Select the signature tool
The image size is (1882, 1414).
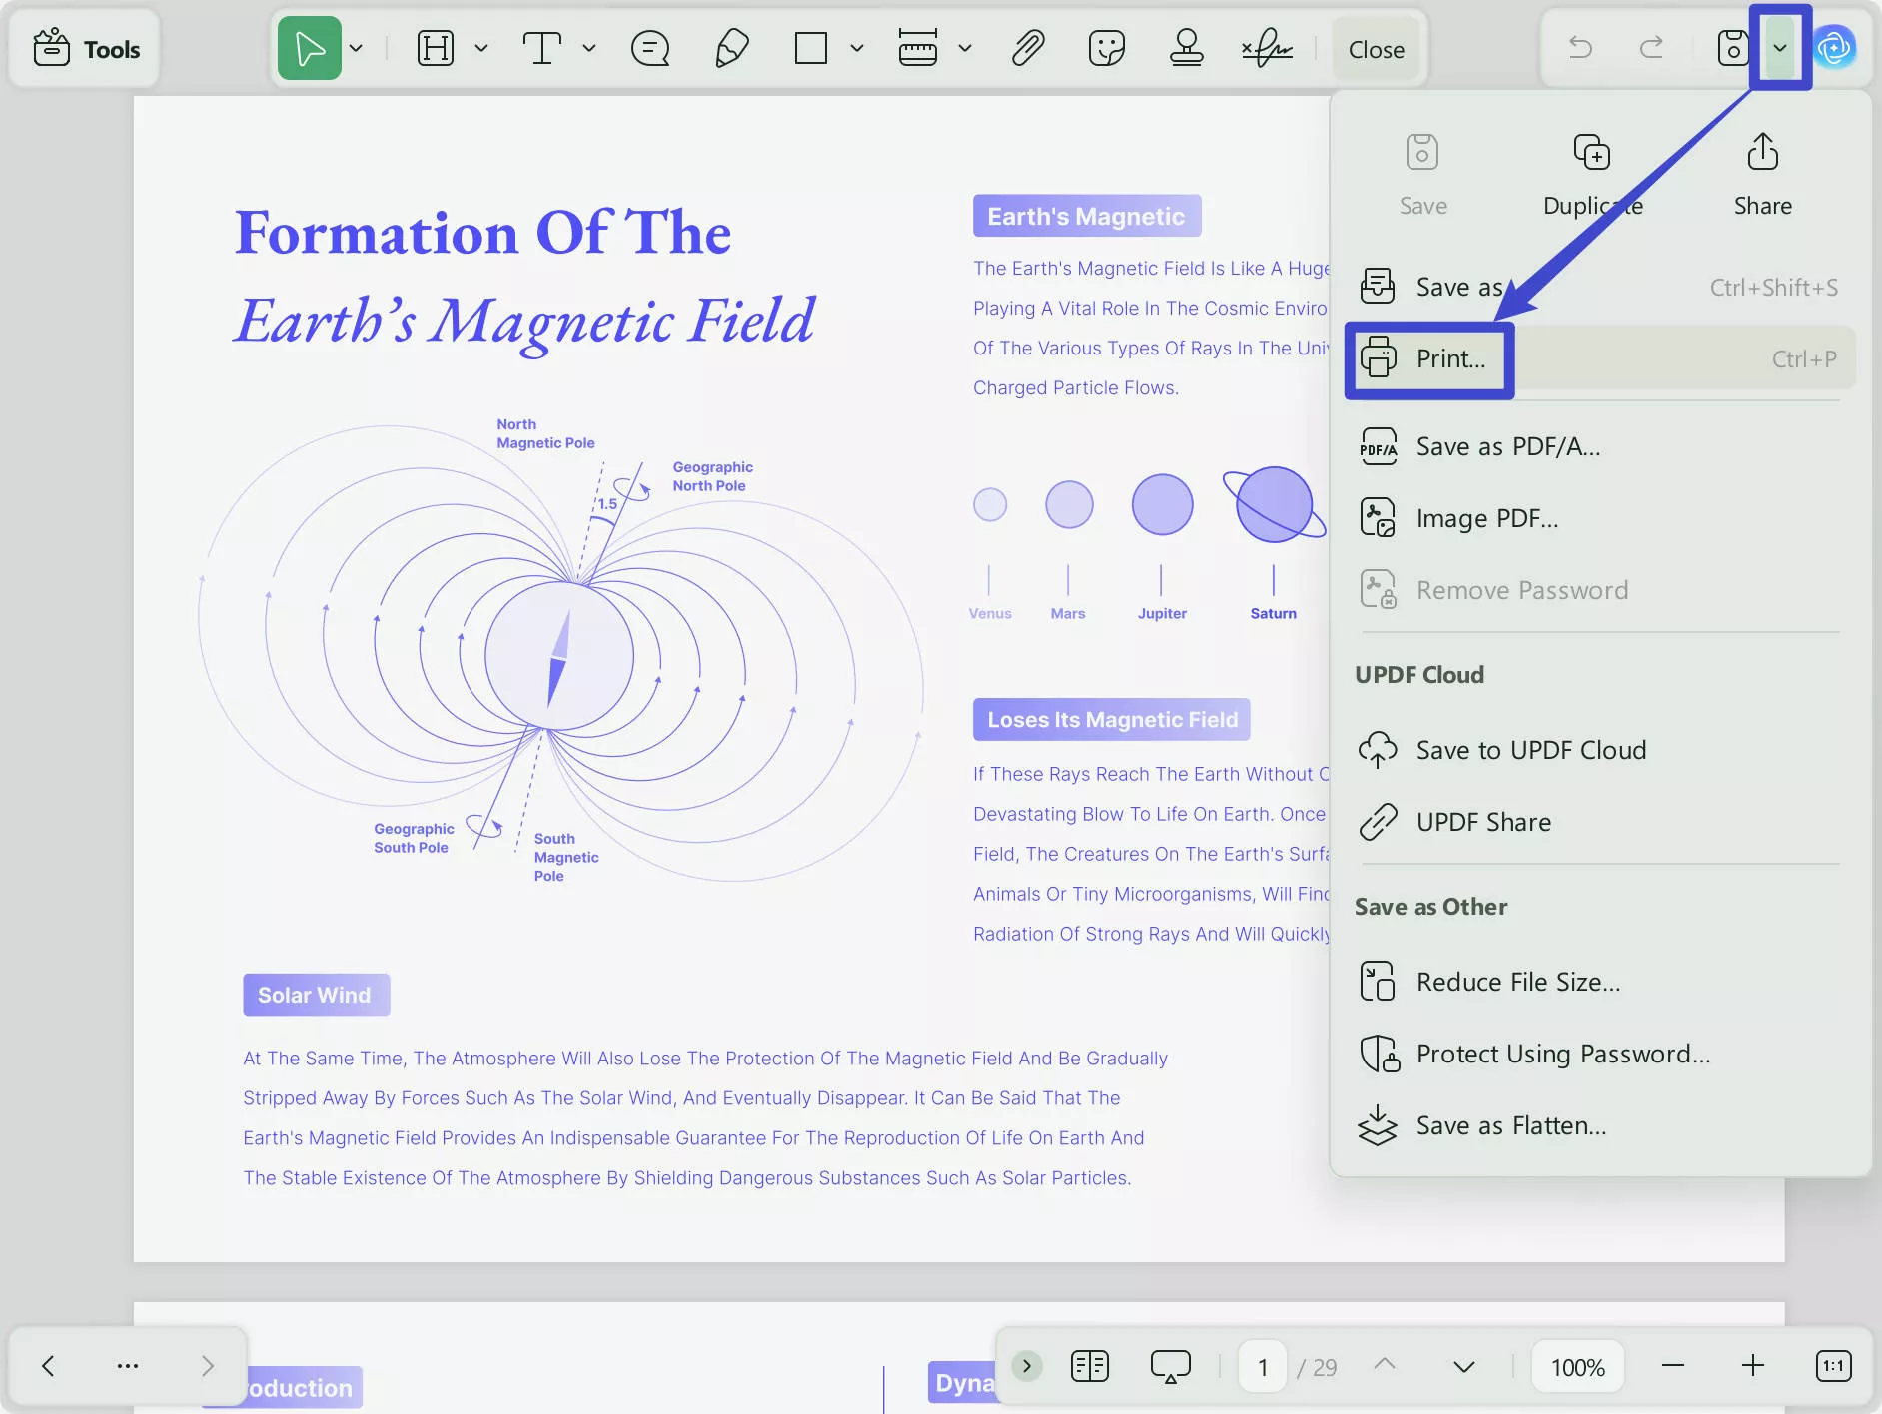pyautogui.click(x=1266, y=47)
